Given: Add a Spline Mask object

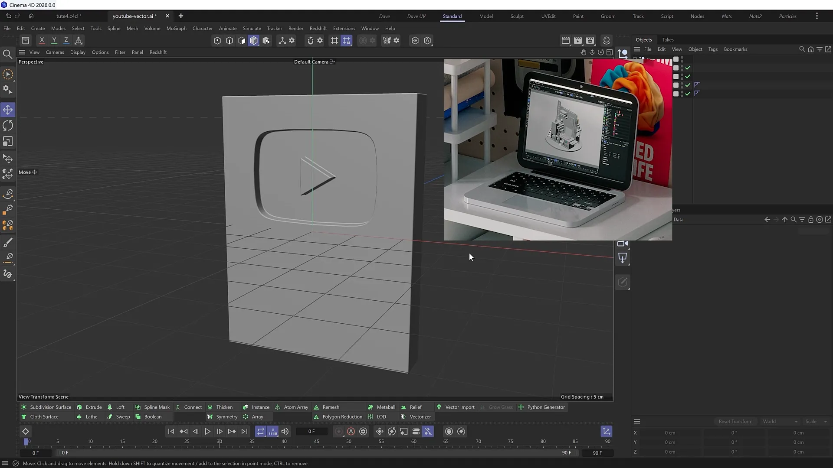Looking at the screenshot, I should (152, 407).
